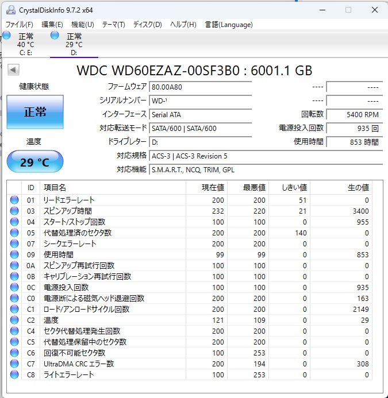The height and width of the screenshot is (398, 388).
Task: Open the 編集(E) menu
Action: pyautogui.click(x=52, y=25)
